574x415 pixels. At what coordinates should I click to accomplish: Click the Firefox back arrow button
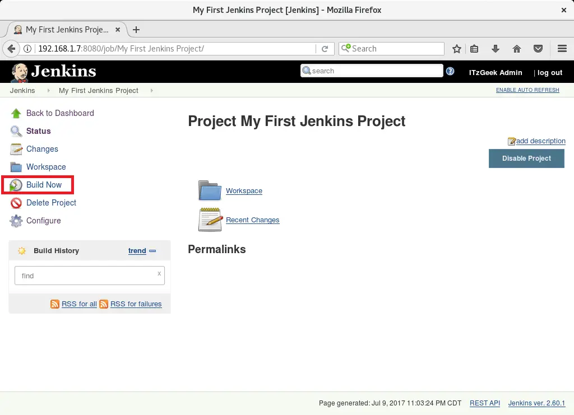[x=11, y=49]
